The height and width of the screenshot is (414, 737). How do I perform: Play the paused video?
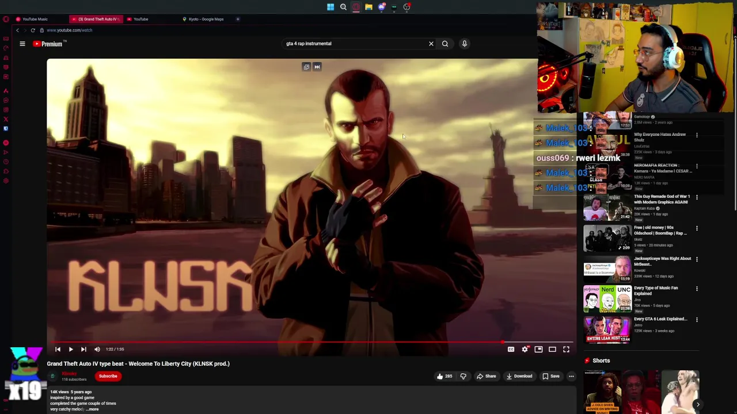[71, 349]
